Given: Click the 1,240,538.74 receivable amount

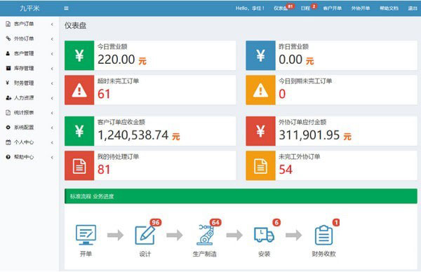Looking at the screenshot, I should click(133, 135).
